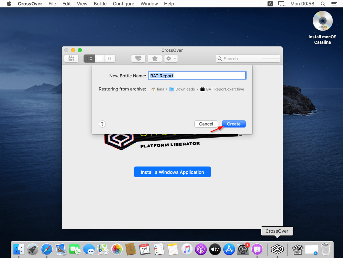Open the gear actions dropdown
This screenshot has height=258, width=343.
171,59
